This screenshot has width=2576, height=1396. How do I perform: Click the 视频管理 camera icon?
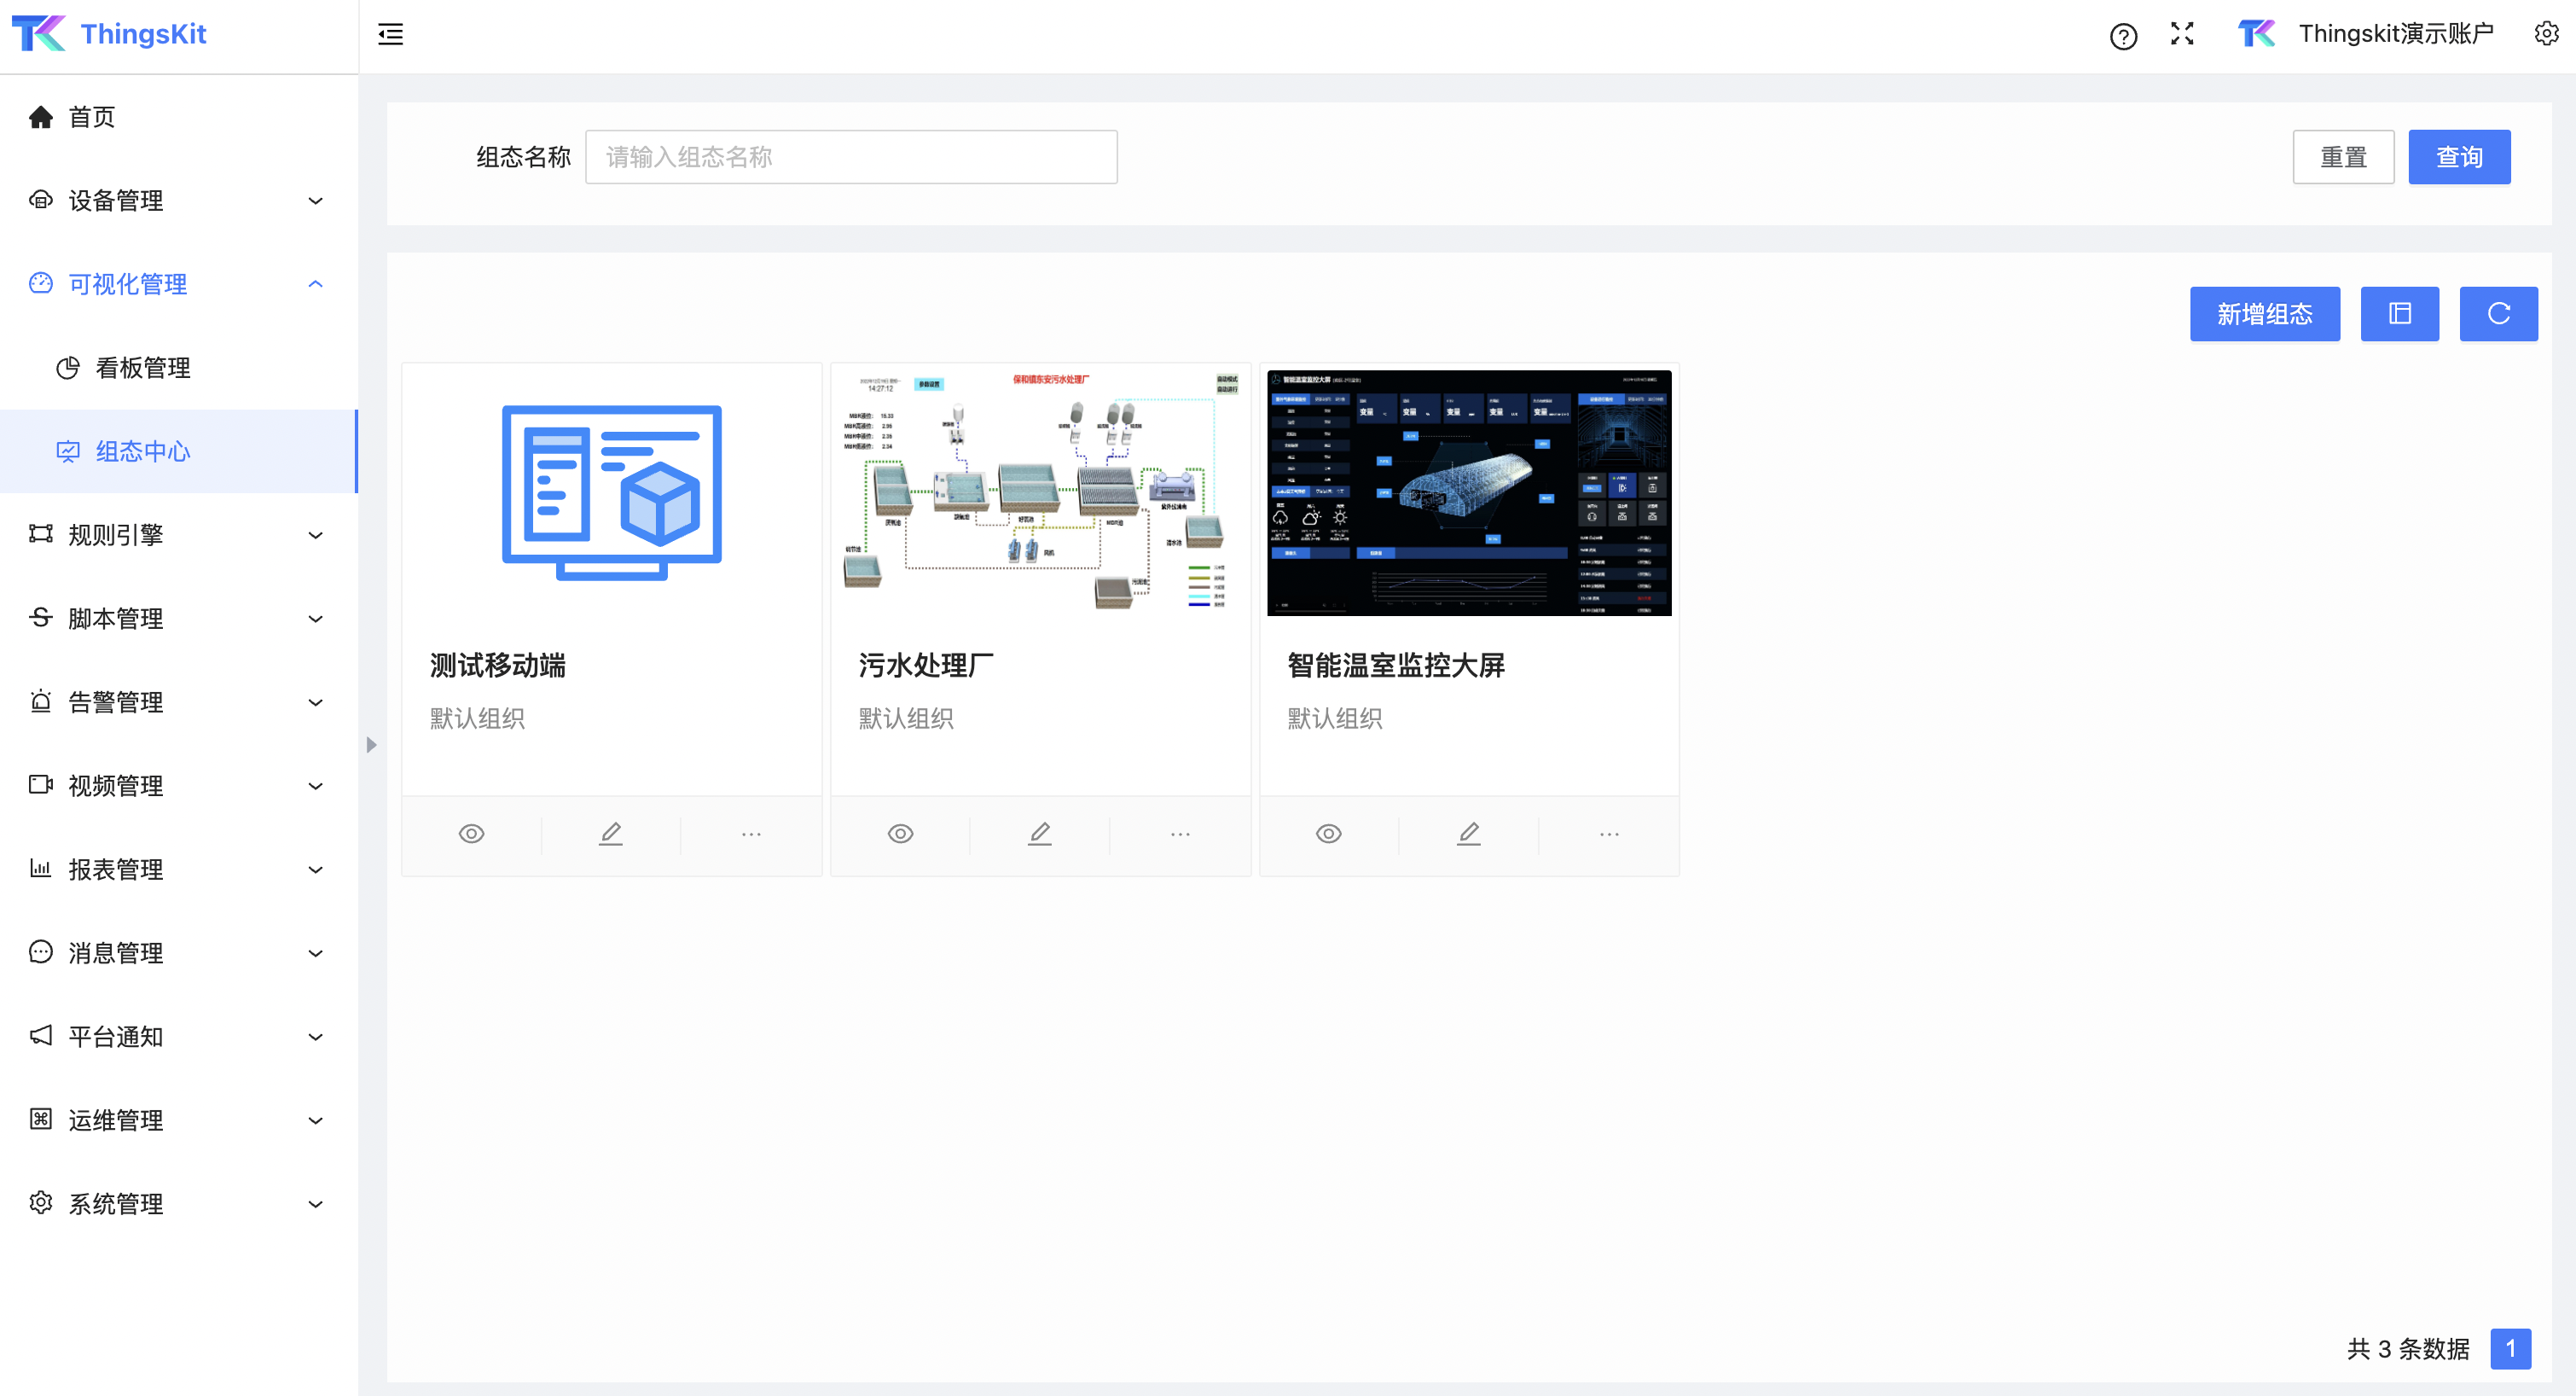click(x=41, y=784)
